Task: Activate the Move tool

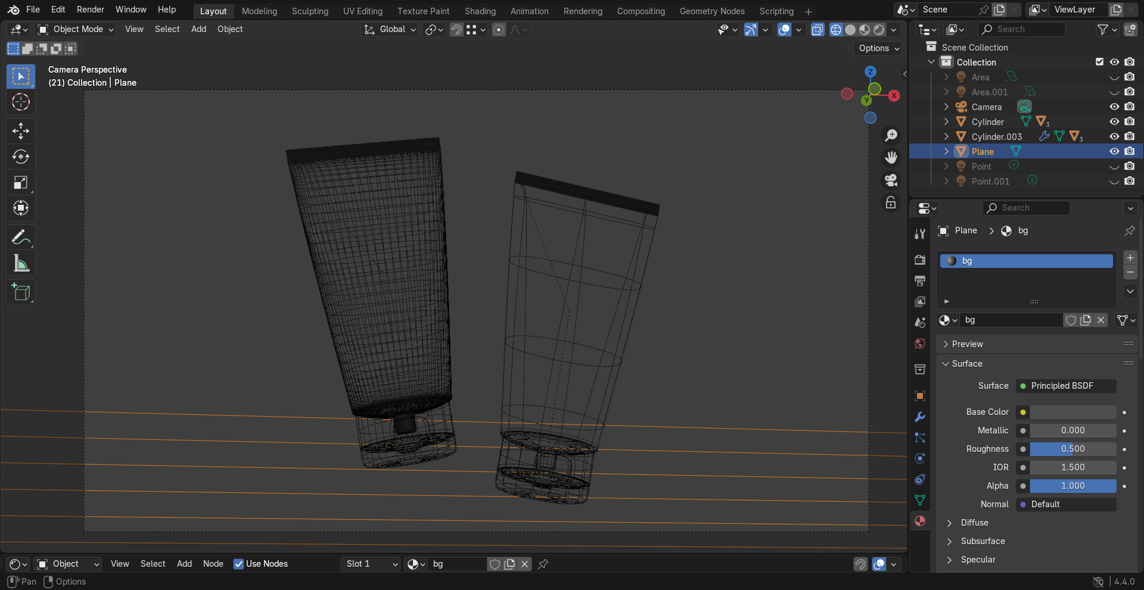Action: [x=21, y=131]
